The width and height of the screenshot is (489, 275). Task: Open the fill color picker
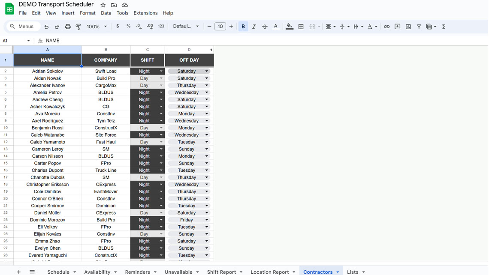click(x=290, y=27)
